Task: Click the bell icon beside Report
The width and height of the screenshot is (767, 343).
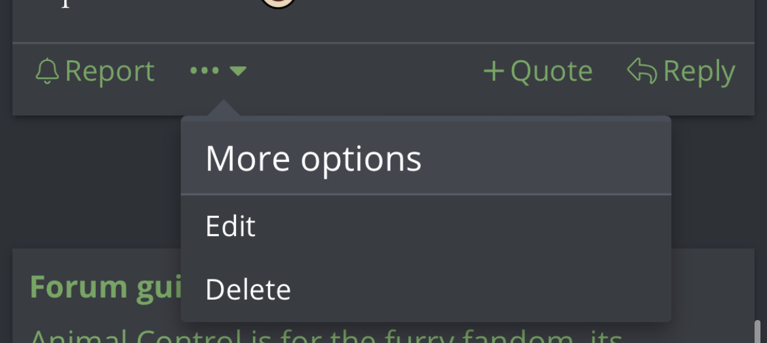Action: (x=47, y=71)
